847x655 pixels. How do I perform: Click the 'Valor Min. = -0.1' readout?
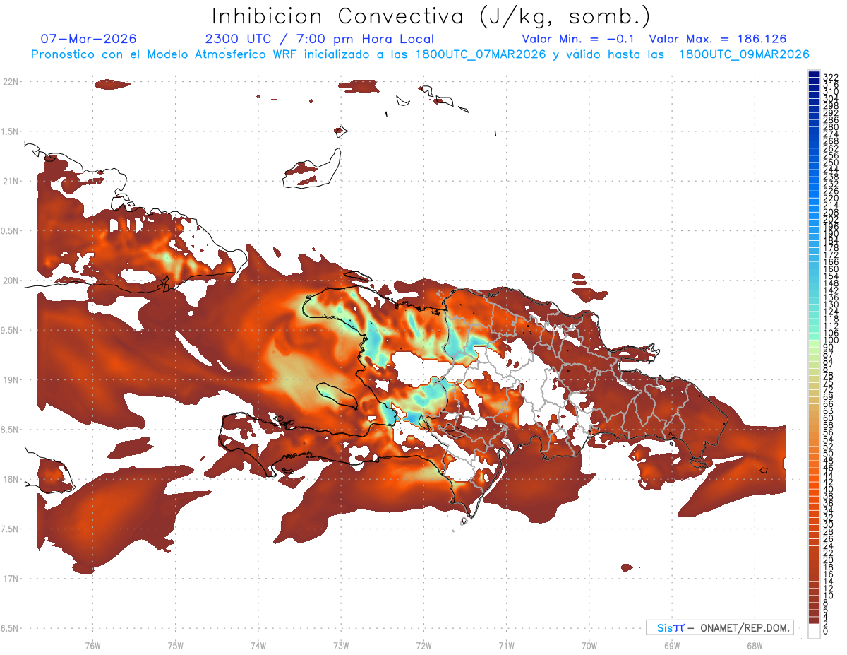click(578, 39)
